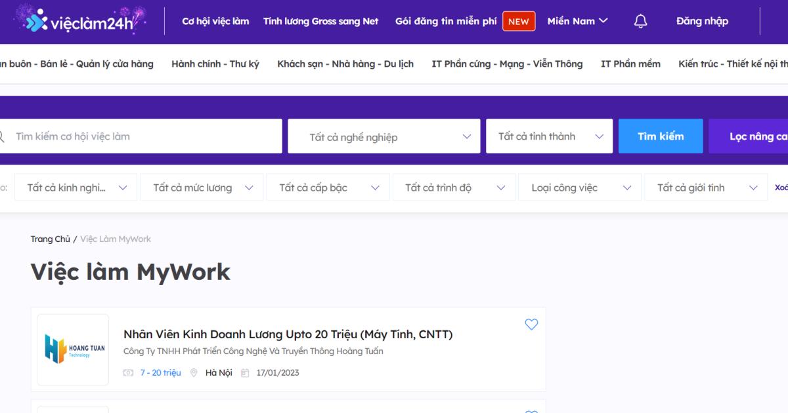Viewport: 788px width, 413px height.
Task: Open the Tất cả trình độ filter
Action: (x=454, y=187)
